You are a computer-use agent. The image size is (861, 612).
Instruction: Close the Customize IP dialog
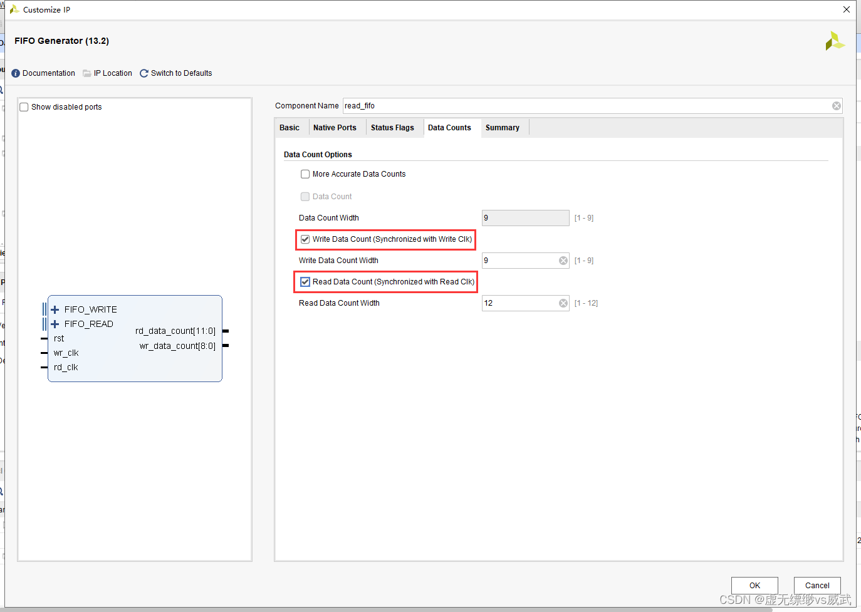coord(847,9)
